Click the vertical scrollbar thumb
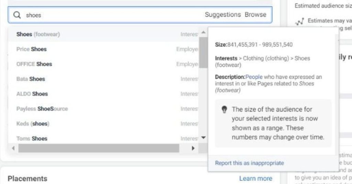This screenshot has height=184, width=352. pos(203,52)
